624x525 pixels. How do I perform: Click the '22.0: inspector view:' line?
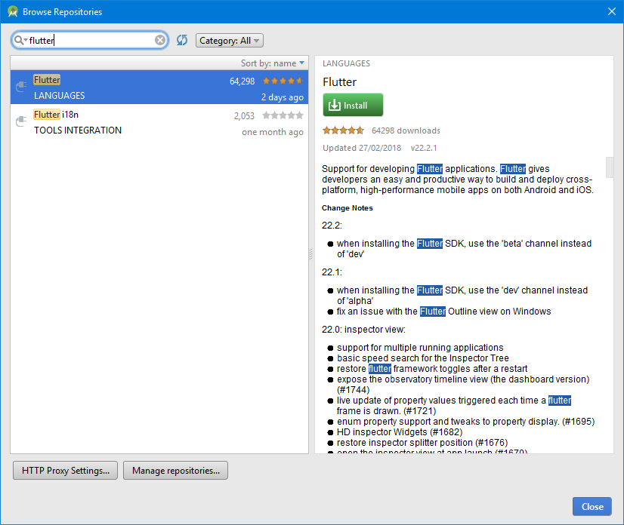(x=363, y=330)
